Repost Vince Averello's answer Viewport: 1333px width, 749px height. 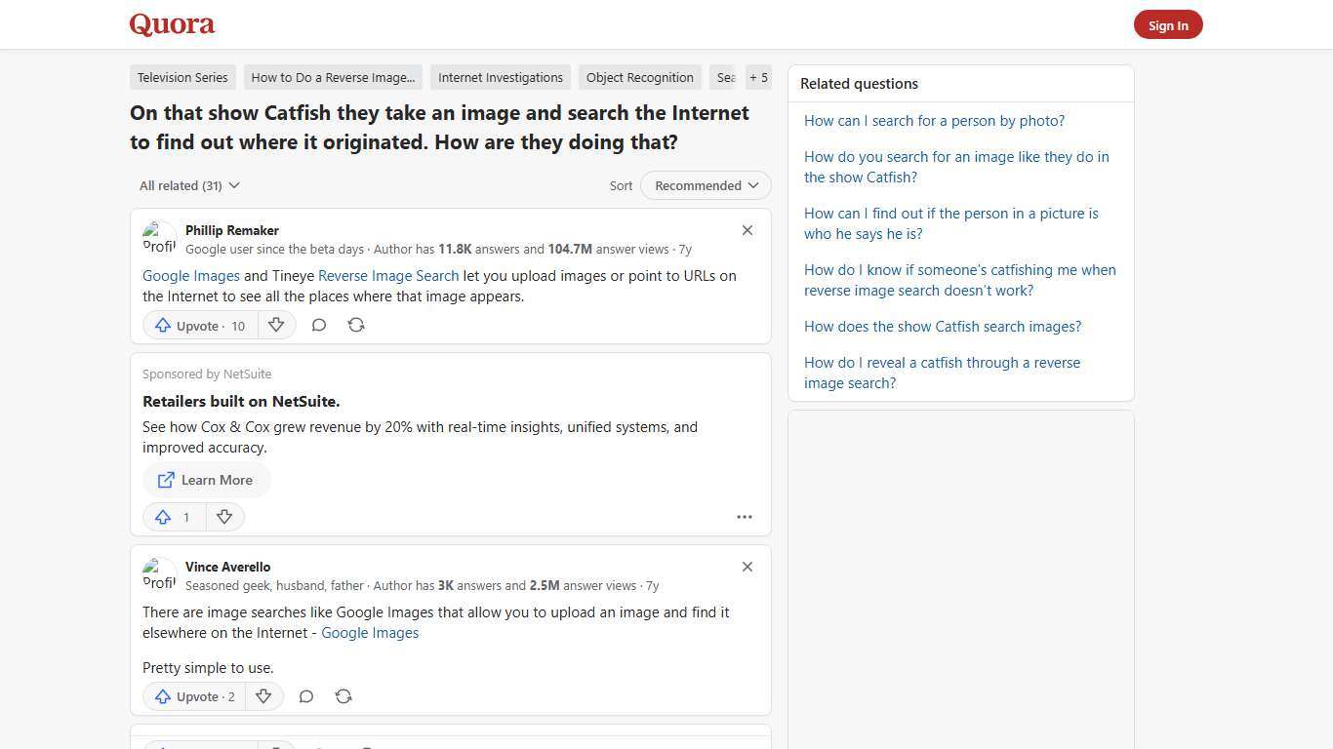(343, 696)
